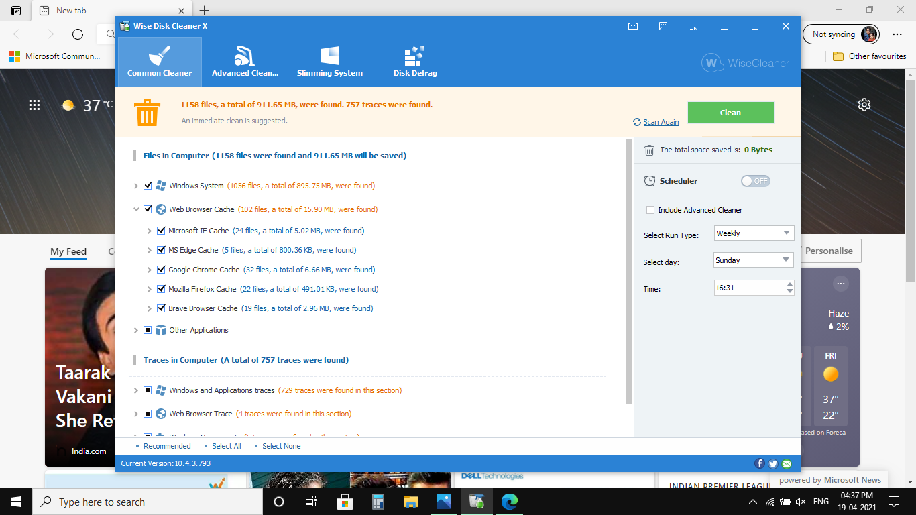Open Other favourites folder in Edge

(x=869, y=56)
